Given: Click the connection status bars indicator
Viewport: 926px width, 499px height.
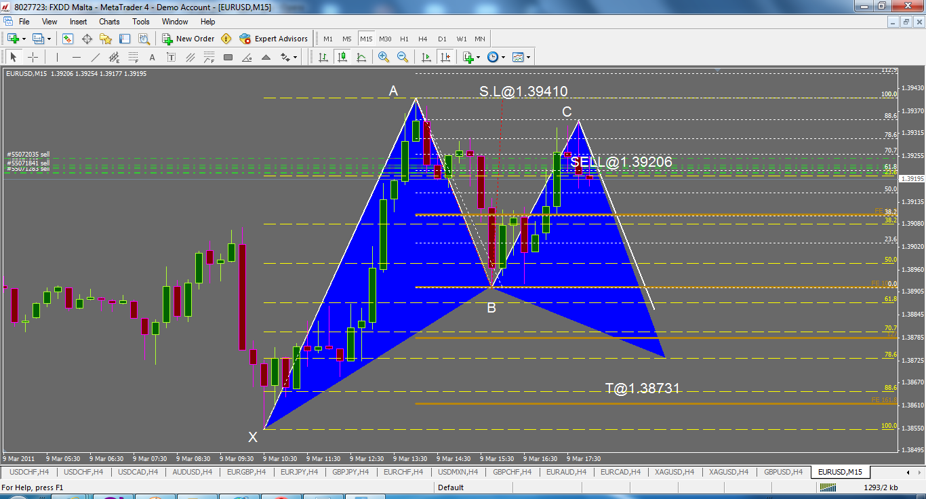Looking at the screenshot, I should tap(828, 487).
